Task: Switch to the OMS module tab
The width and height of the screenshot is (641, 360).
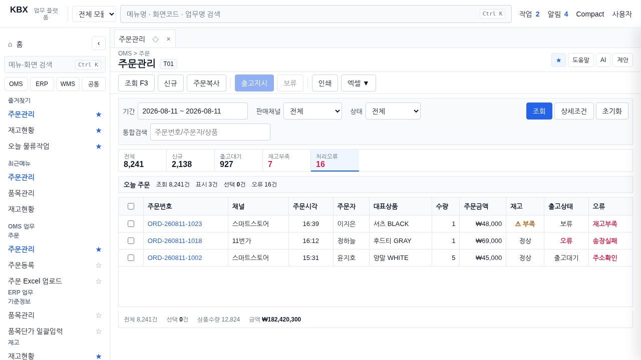Action: click(x=16, y=84)
